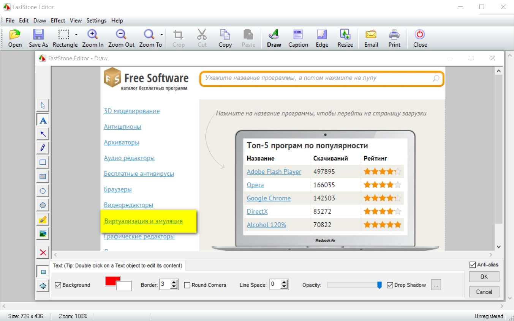
Task: Click the Zoom To magnifier icon
Action: point(149,35)
